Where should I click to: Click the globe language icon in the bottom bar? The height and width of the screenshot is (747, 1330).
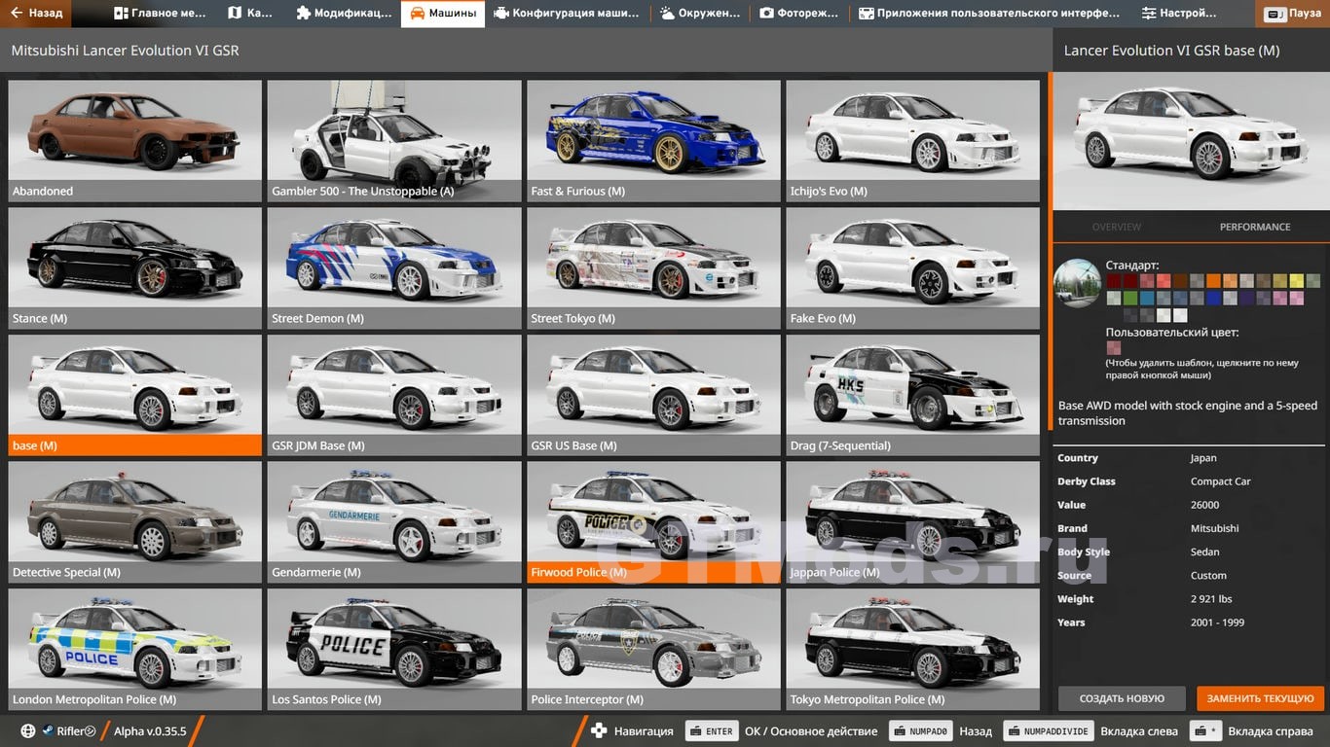click(27, 730)
